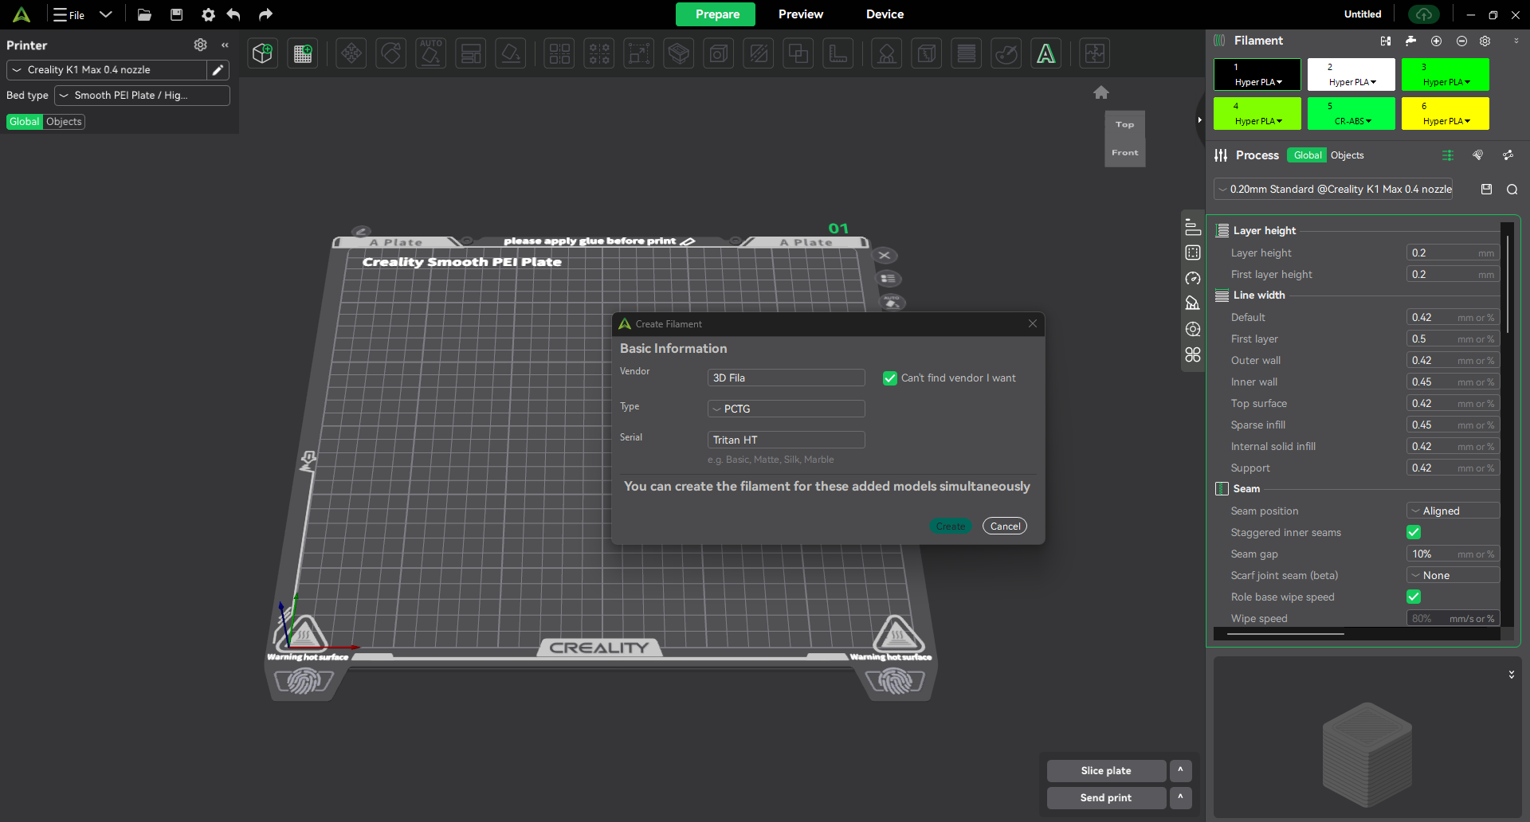1530x822 pixels.
Task: Switch to the Preview tab
Action: 800,14
